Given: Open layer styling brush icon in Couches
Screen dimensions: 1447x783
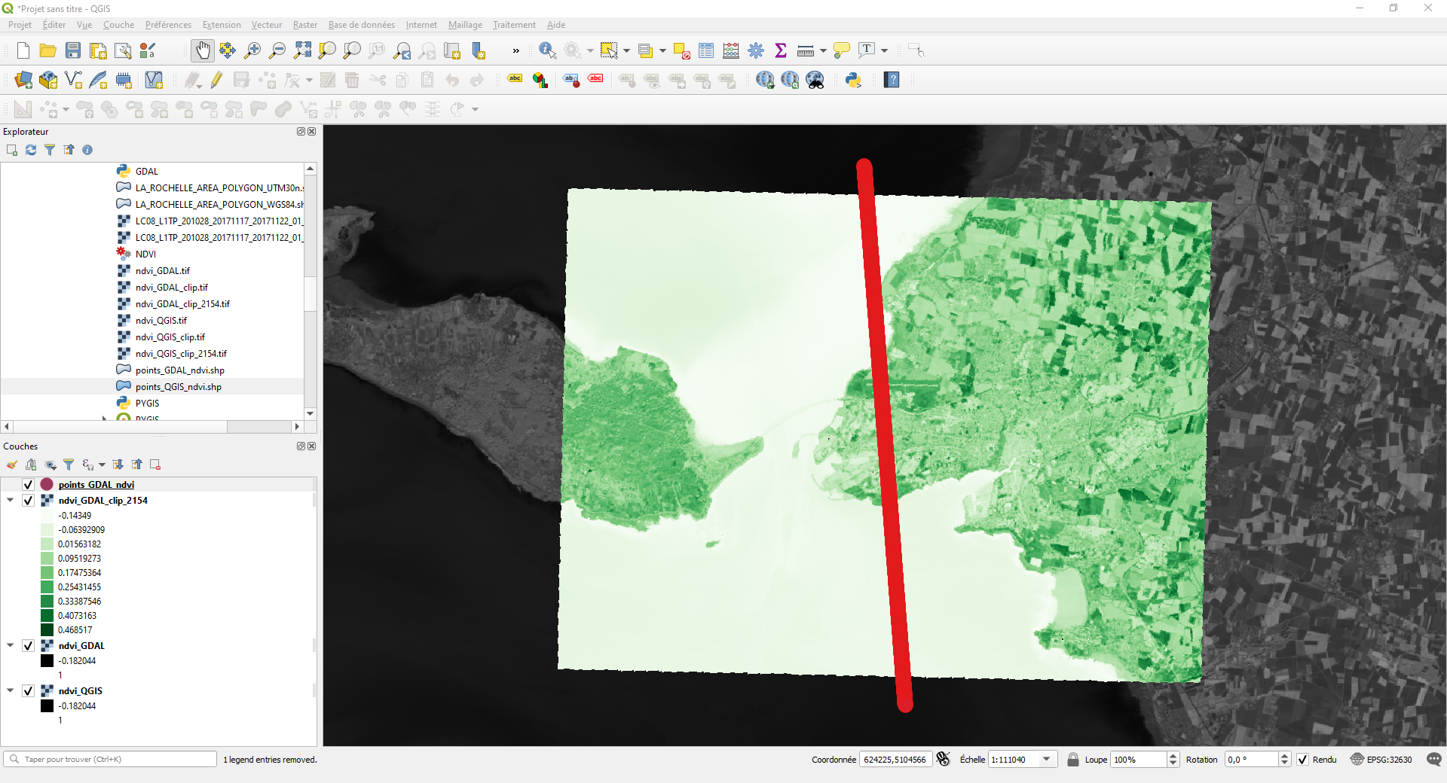Looking at the screenshot, I should [12, 465].
